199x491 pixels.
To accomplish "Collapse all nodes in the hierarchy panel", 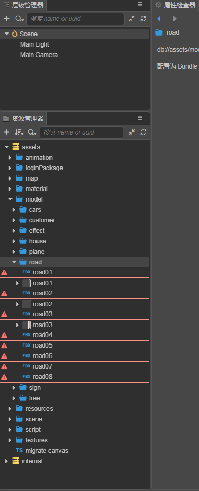I will pos(132,19).
